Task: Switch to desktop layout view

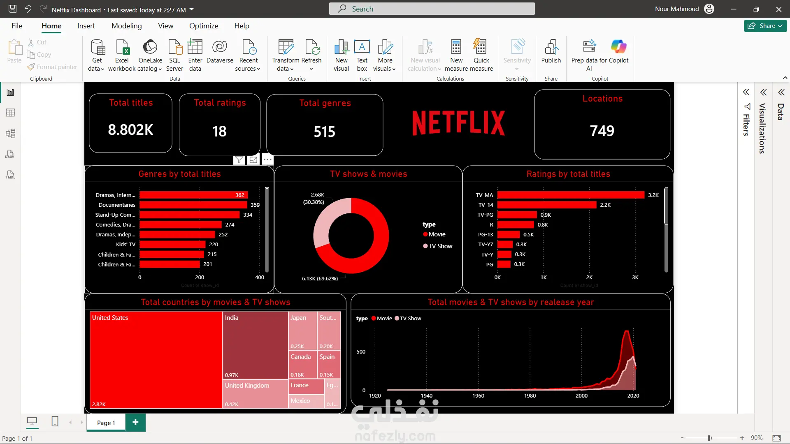Action: coord(32,421)
